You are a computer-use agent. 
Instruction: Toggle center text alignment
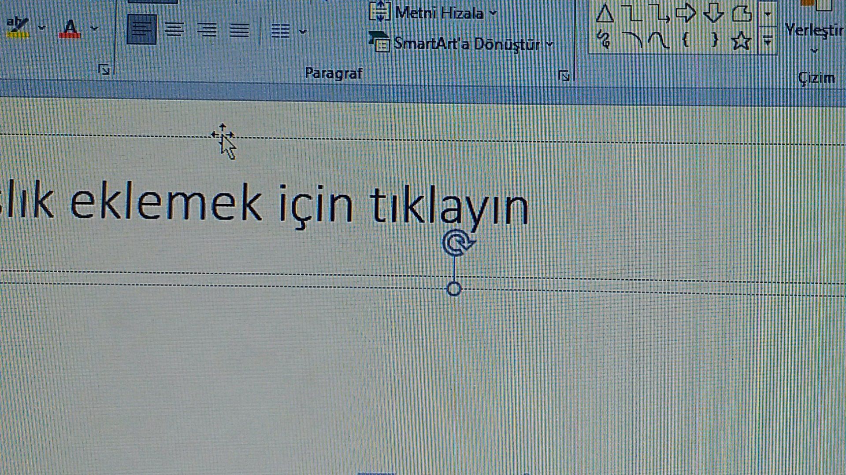pyautogui.click(x=174, y=30)
